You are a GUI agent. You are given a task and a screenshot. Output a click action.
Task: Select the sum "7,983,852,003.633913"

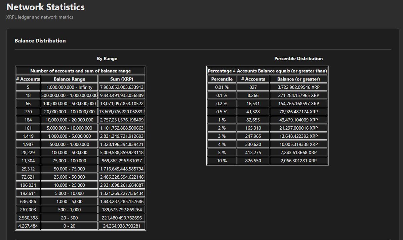tap(122, 87)
